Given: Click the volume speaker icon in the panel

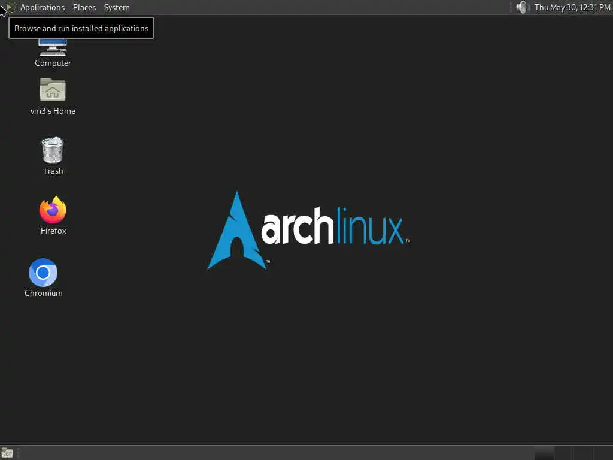Looking at the screenshot, I should pyautogui.click(x=521, y=7).
